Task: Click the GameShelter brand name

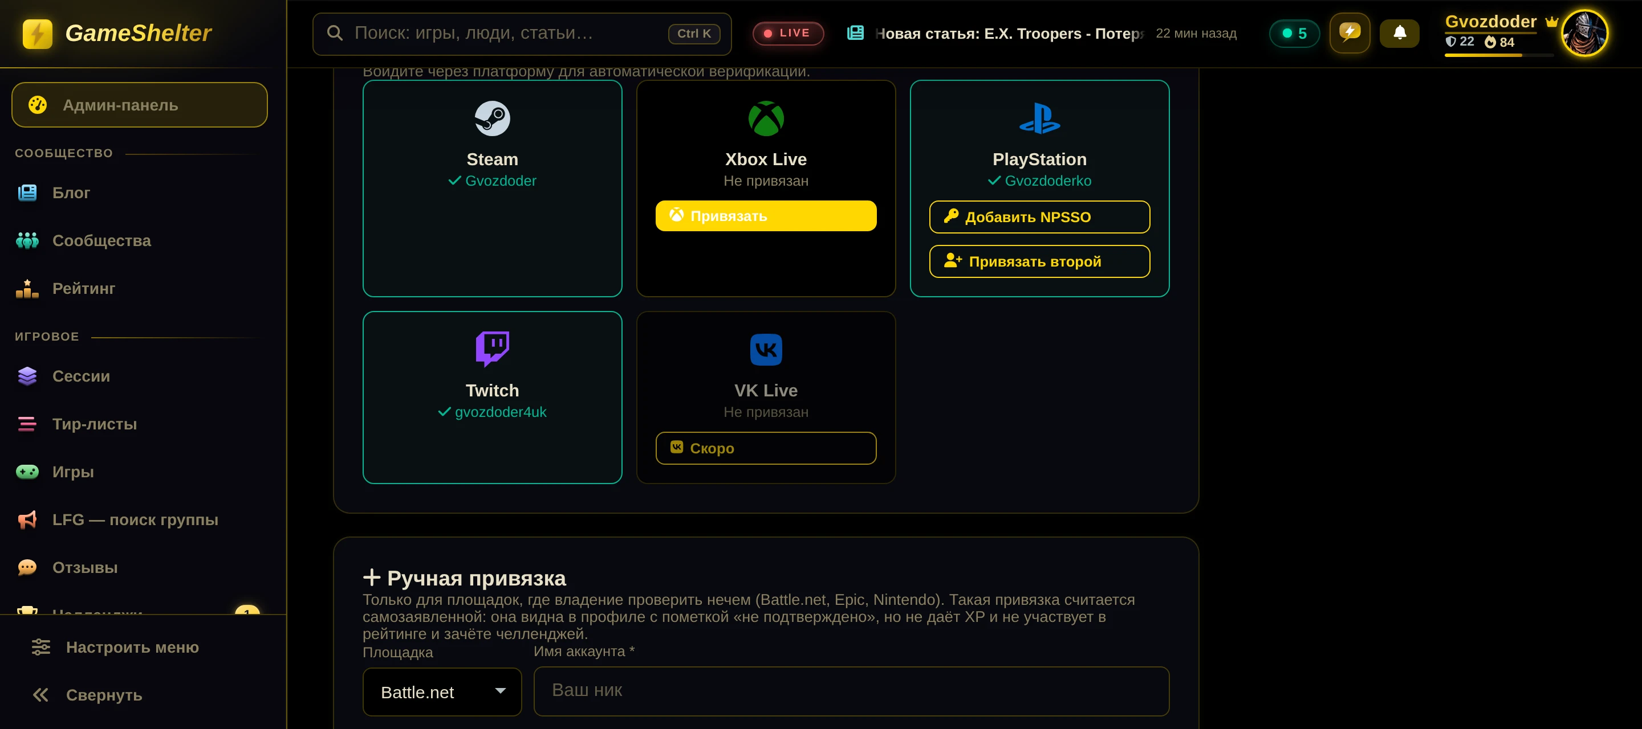Action: coord(139,34)
